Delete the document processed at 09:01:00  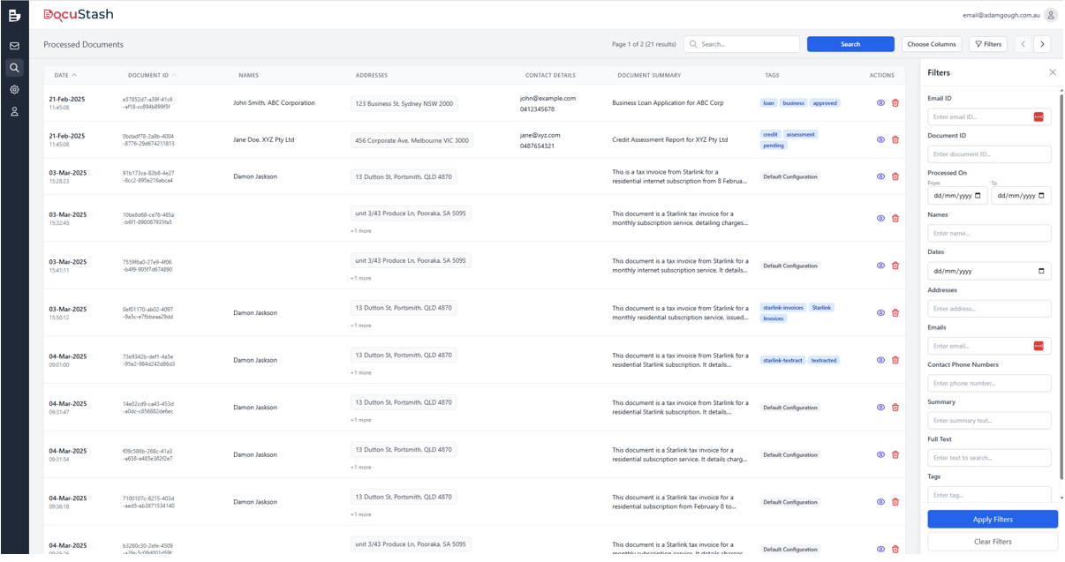(x=895, y=360)
